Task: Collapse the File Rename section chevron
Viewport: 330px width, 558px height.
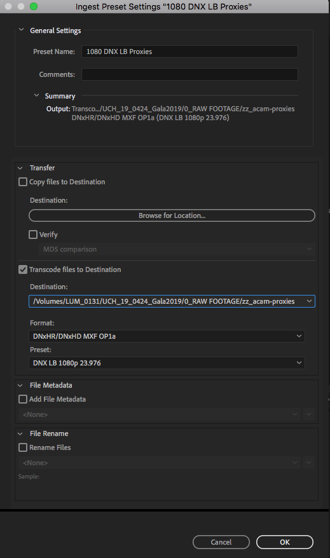Action: pyautogui.click(x=20, y=434)
